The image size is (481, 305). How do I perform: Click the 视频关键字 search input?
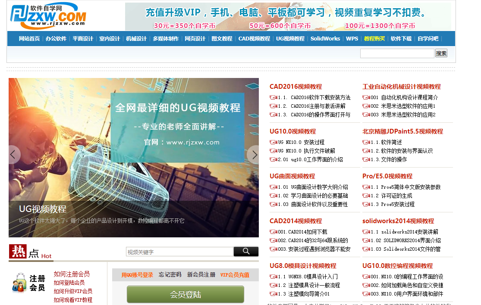coord(180,252)
